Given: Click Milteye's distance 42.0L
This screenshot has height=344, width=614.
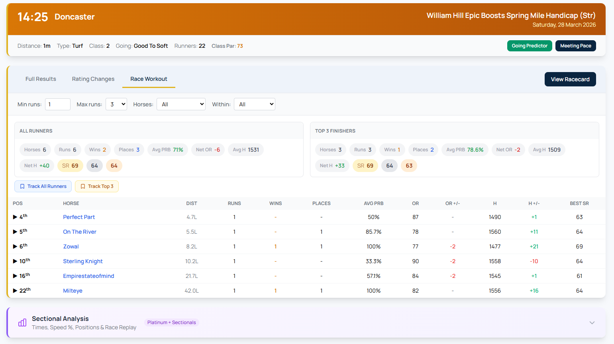Looking at the screenshot, I should 192,291.
